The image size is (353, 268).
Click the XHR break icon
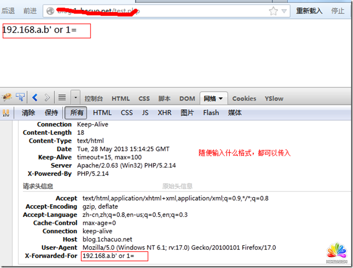6,113
